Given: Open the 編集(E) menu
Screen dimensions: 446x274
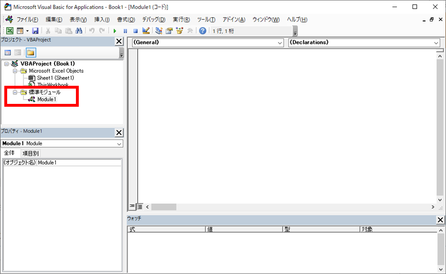Looking at the screenshot, I should click(54, 20).
